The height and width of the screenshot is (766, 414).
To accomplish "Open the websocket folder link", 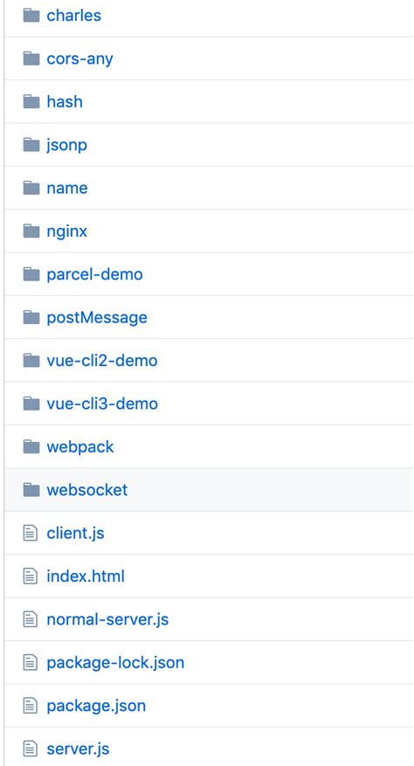I will pyautogui.click(x=87, y=490).
